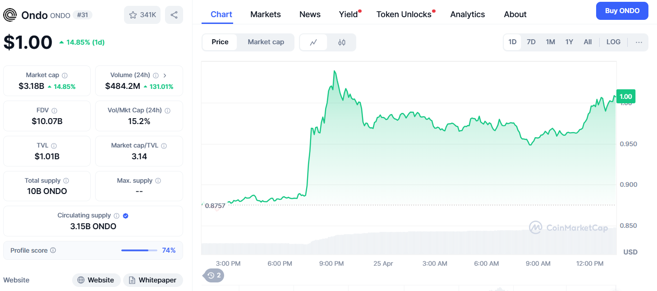Expand Volume (24h) details chevron
657x291 pixels.
(165, 75)
